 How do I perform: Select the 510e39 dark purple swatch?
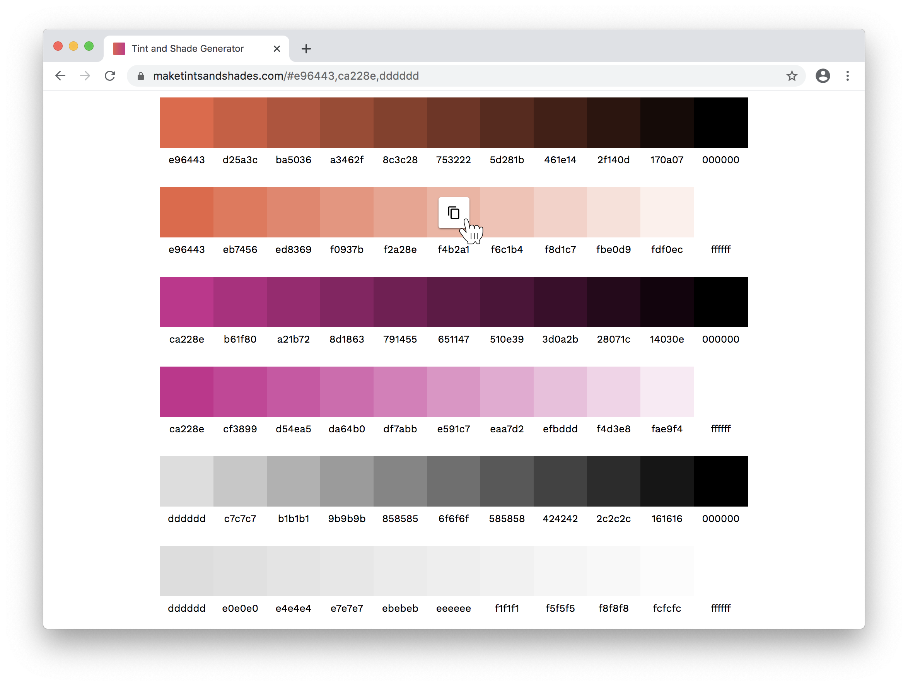tap(507, 302)
